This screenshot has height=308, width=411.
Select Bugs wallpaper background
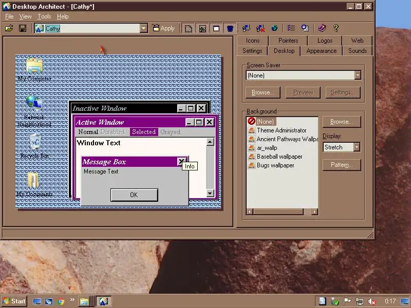[x=271, y=165]
